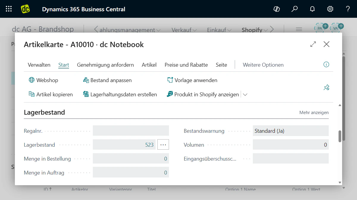Click the dc company logo
The height and width of the screenshot is (200, 357).
(x=26, y=9)
